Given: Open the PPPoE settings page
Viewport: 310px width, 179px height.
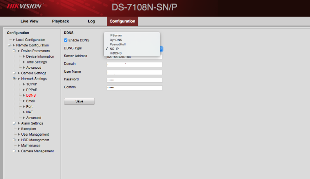Looking at the screenshot, I should [31, 90].
